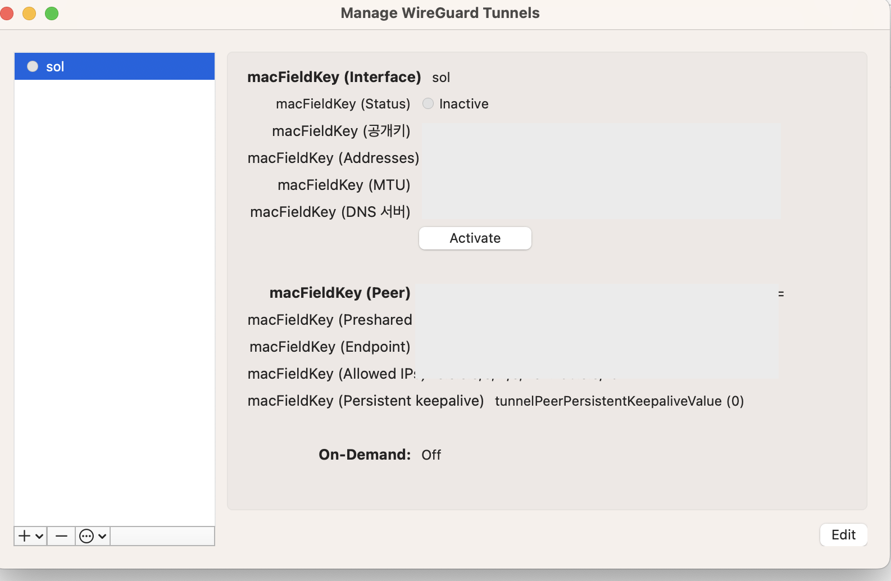Click the macFieldKey (DNS 서버) label
This screenshot has height=581, width=891.
click(x=330, y=212)
